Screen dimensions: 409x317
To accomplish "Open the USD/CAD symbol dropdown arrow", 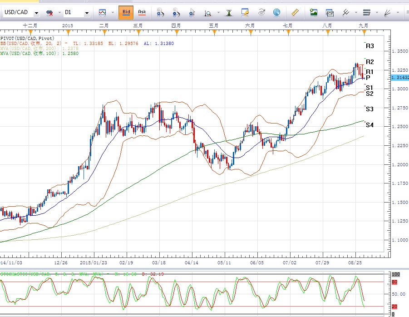I will click(x=36, y=13).
